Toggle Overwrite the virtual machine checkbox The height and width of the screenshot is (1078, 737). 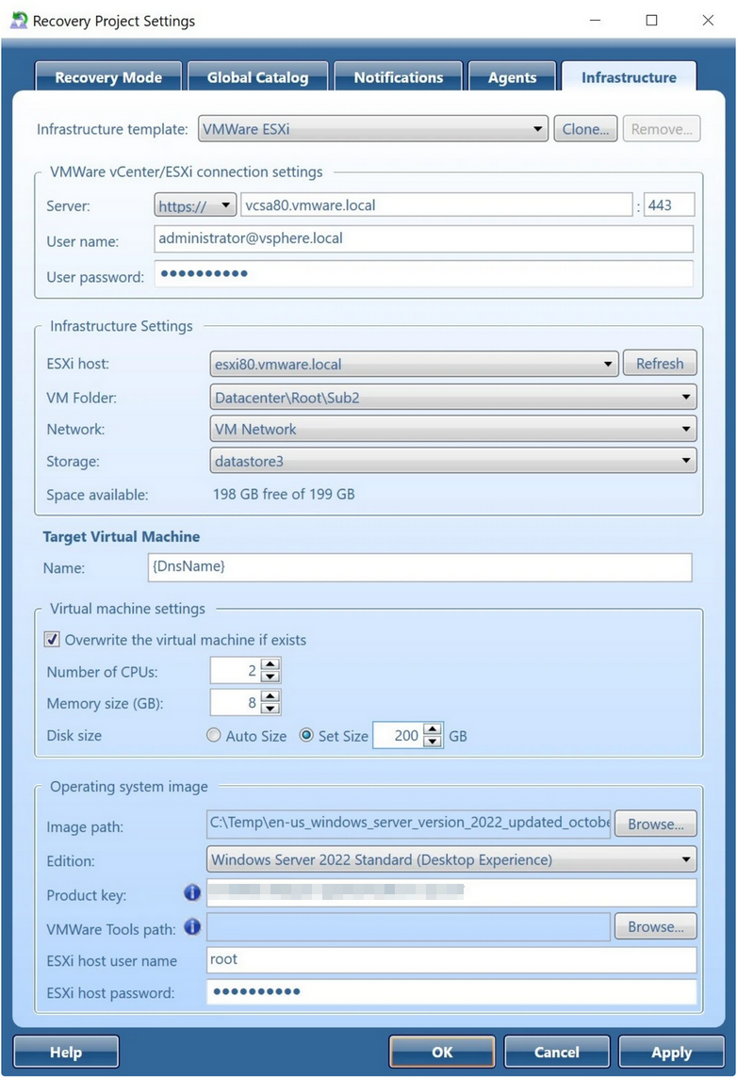click(52, 640)
